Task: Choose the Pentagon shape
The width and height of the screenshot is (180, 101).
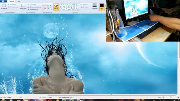Action: pos(66,7)
